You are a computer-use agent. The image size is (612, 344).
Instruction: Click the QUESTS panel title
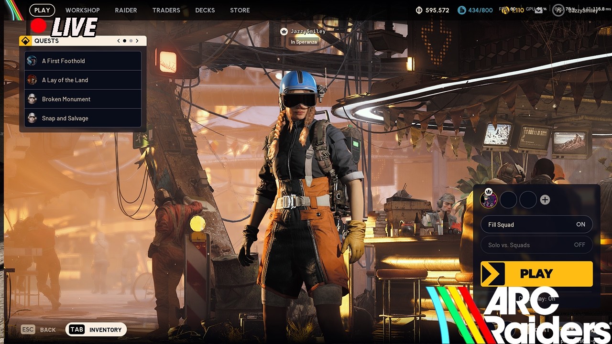[x=46, y=41]
